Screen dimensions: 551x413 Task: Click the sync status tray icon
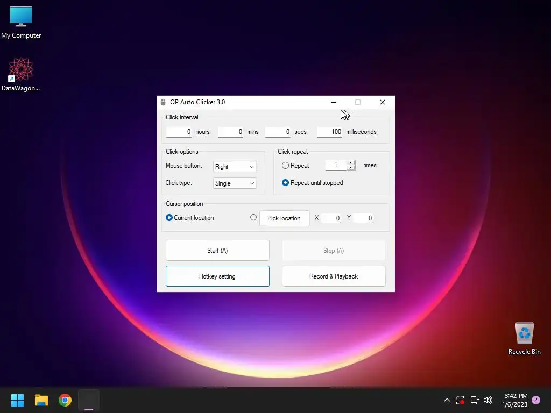tap(460, 400)
